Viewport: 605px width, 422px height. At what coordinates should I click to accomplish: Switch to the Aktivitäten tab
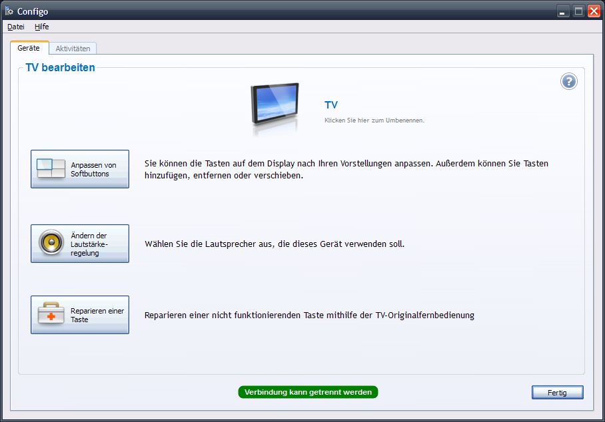pos(73,48)
